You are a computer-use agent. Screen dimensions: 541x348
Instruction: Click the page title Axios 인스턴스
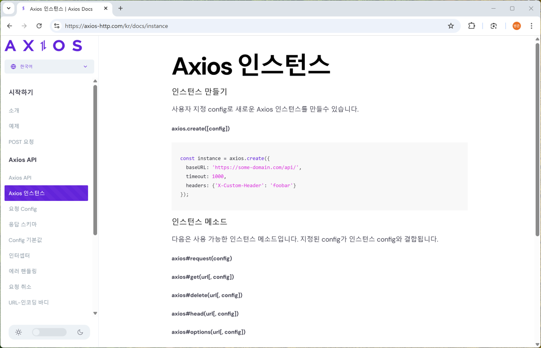[x=251, y=65]
